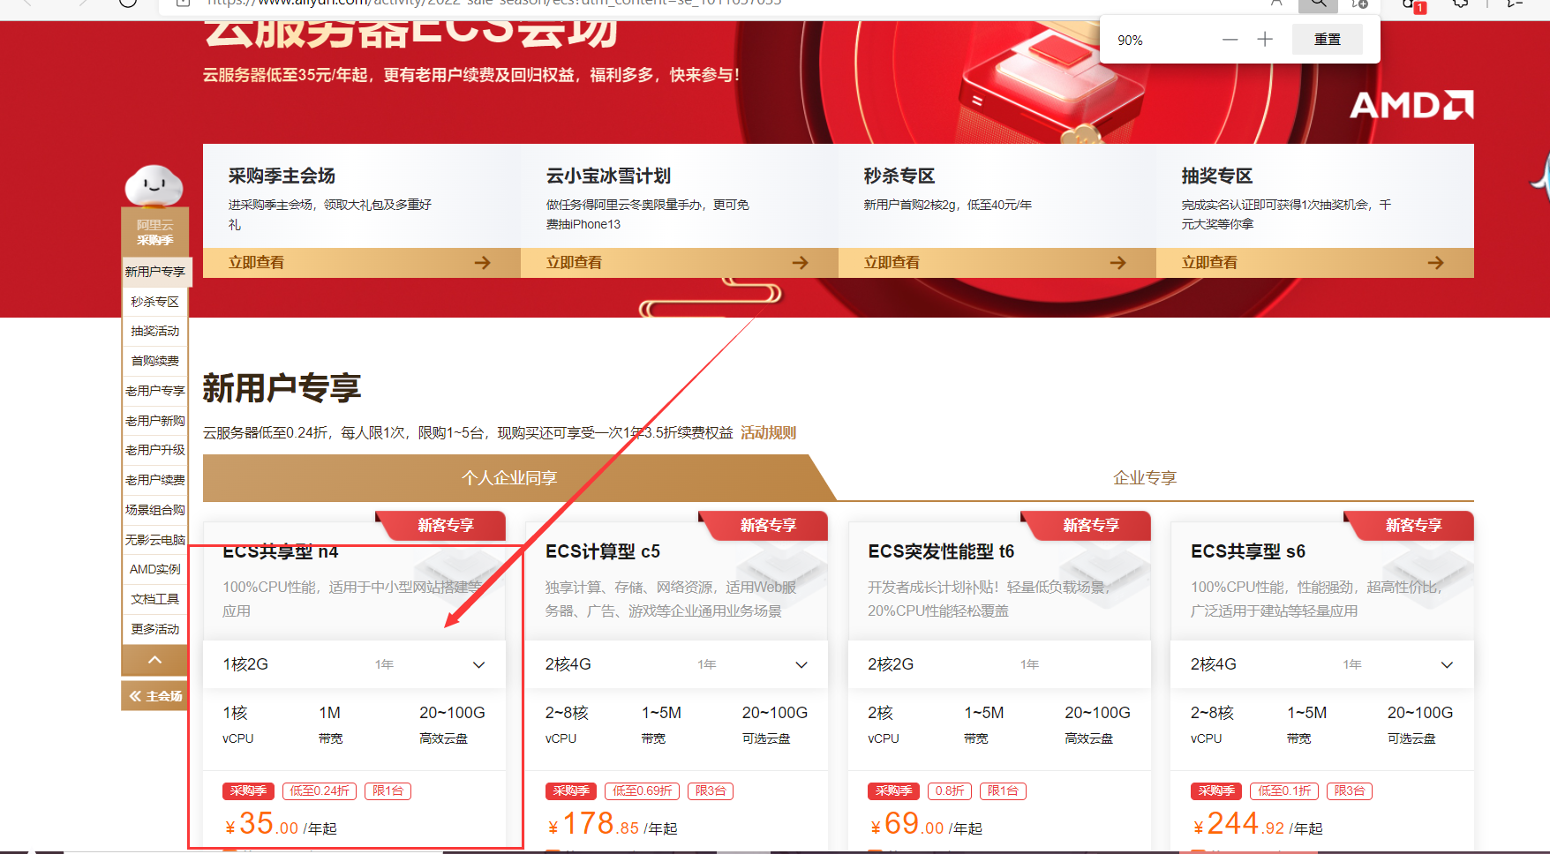Click the 低至0.69折 tag on the c5 card
The width and height of the screenshot is (1550, 854).
tap(643, 791)
